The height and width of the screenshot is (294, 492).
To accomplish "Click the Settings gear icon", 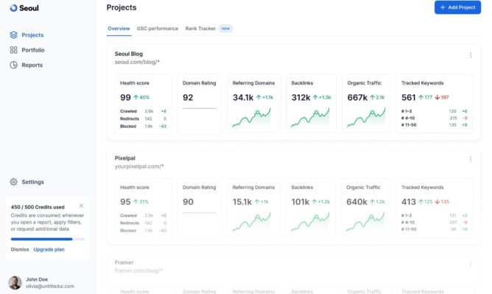I will (x=14, y=182).
